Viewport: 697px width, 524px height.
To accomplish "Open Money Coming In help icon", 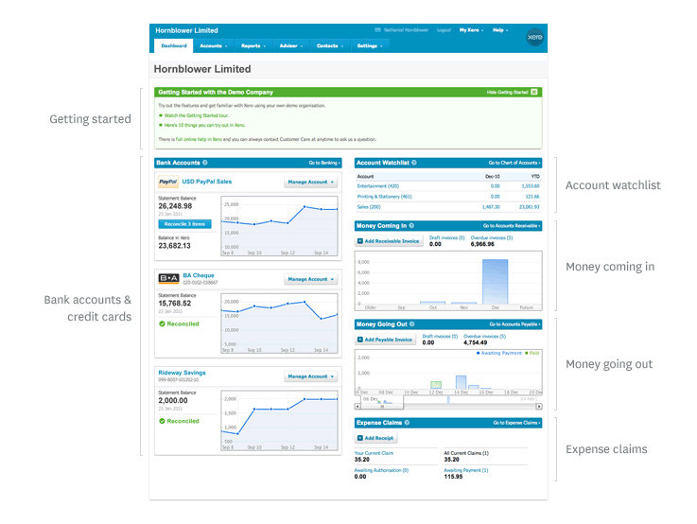I will point(413,226).
